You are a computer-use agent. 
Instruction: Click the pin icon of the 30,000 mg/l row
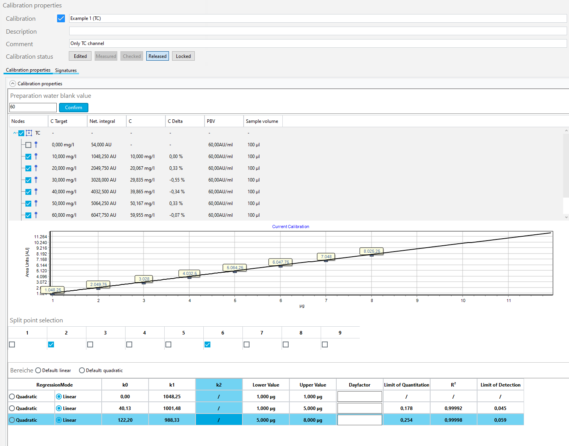[x=36, y=180]
